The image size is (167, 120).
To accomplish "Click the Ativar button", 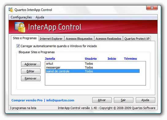I will pyautogui.click(x=102, y=100).
